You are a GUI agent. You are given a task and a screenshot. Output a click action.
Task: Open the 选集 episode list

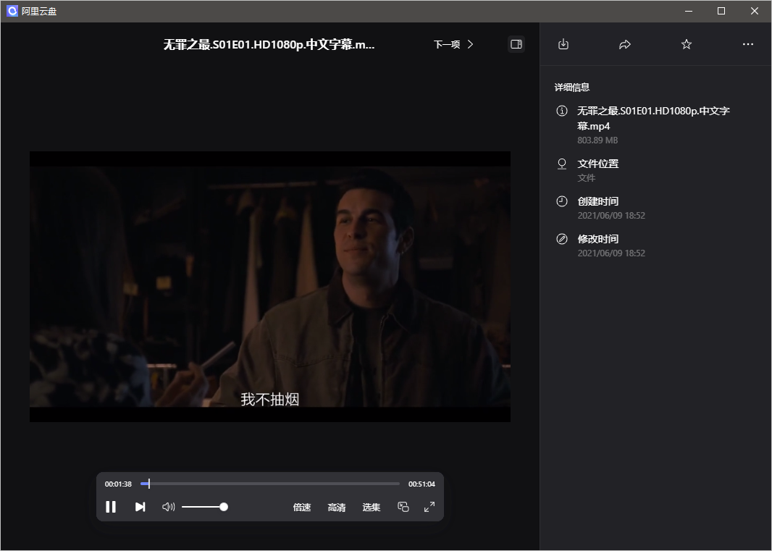pos(372,507)
